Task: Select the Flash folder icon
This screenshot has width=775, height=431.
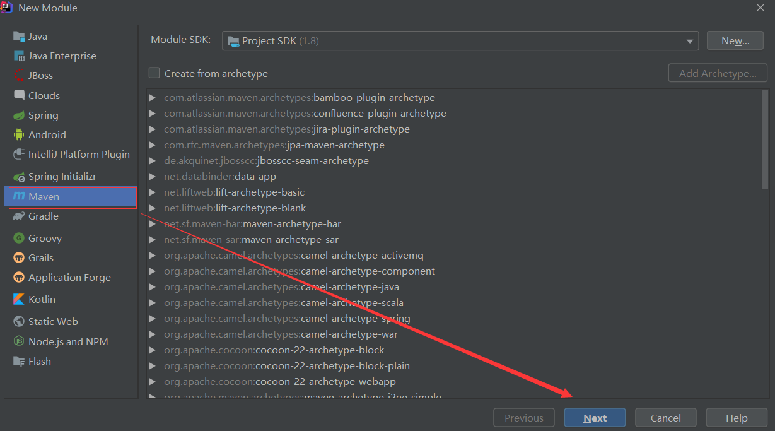Action: [x=18, y=362]
